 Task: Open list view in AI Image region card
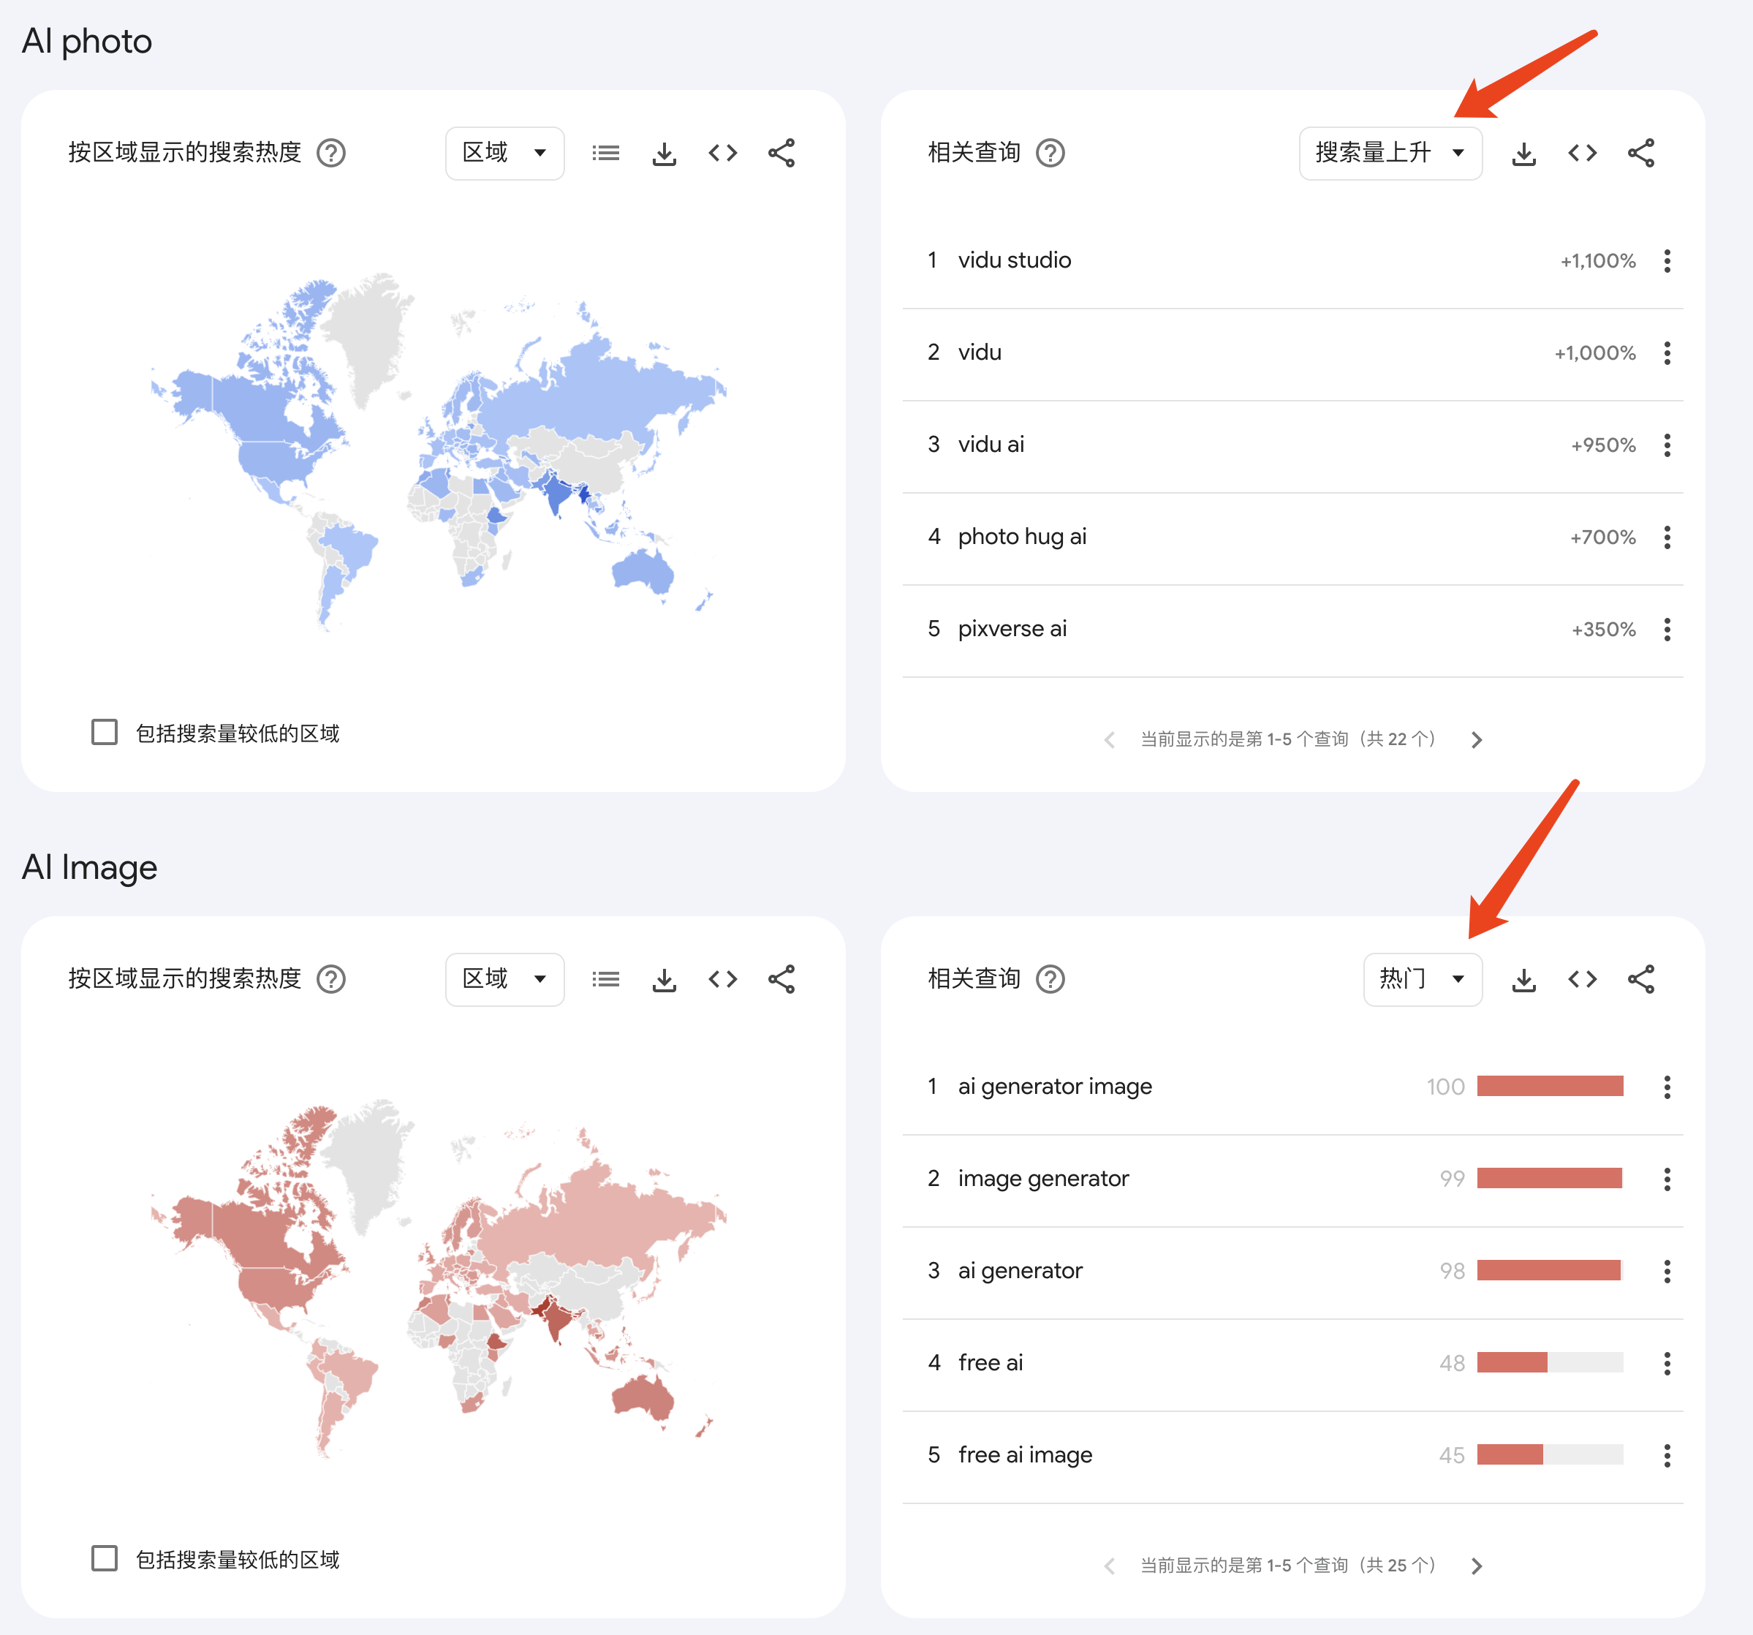coord(606,979)
